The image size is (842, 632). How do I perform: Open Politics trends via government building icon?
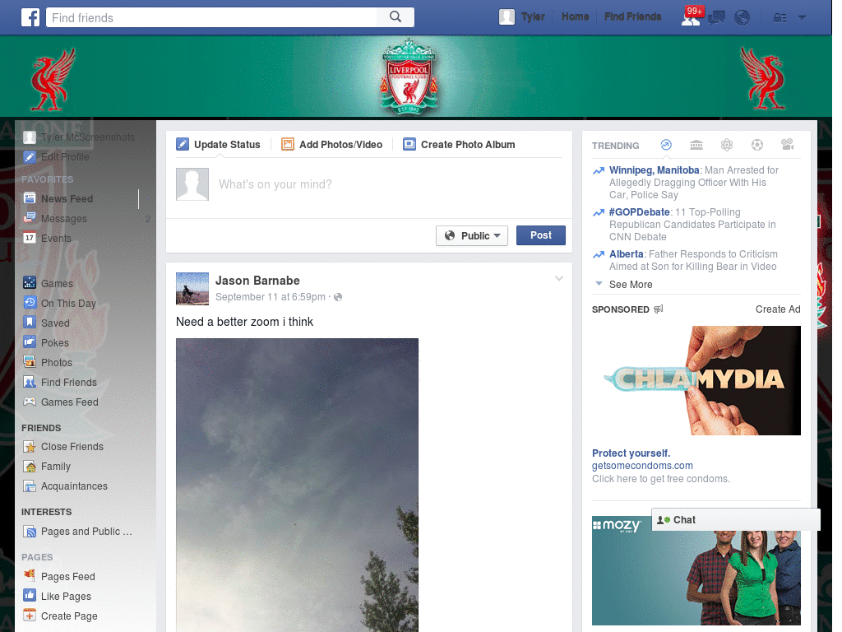(696, 145)
